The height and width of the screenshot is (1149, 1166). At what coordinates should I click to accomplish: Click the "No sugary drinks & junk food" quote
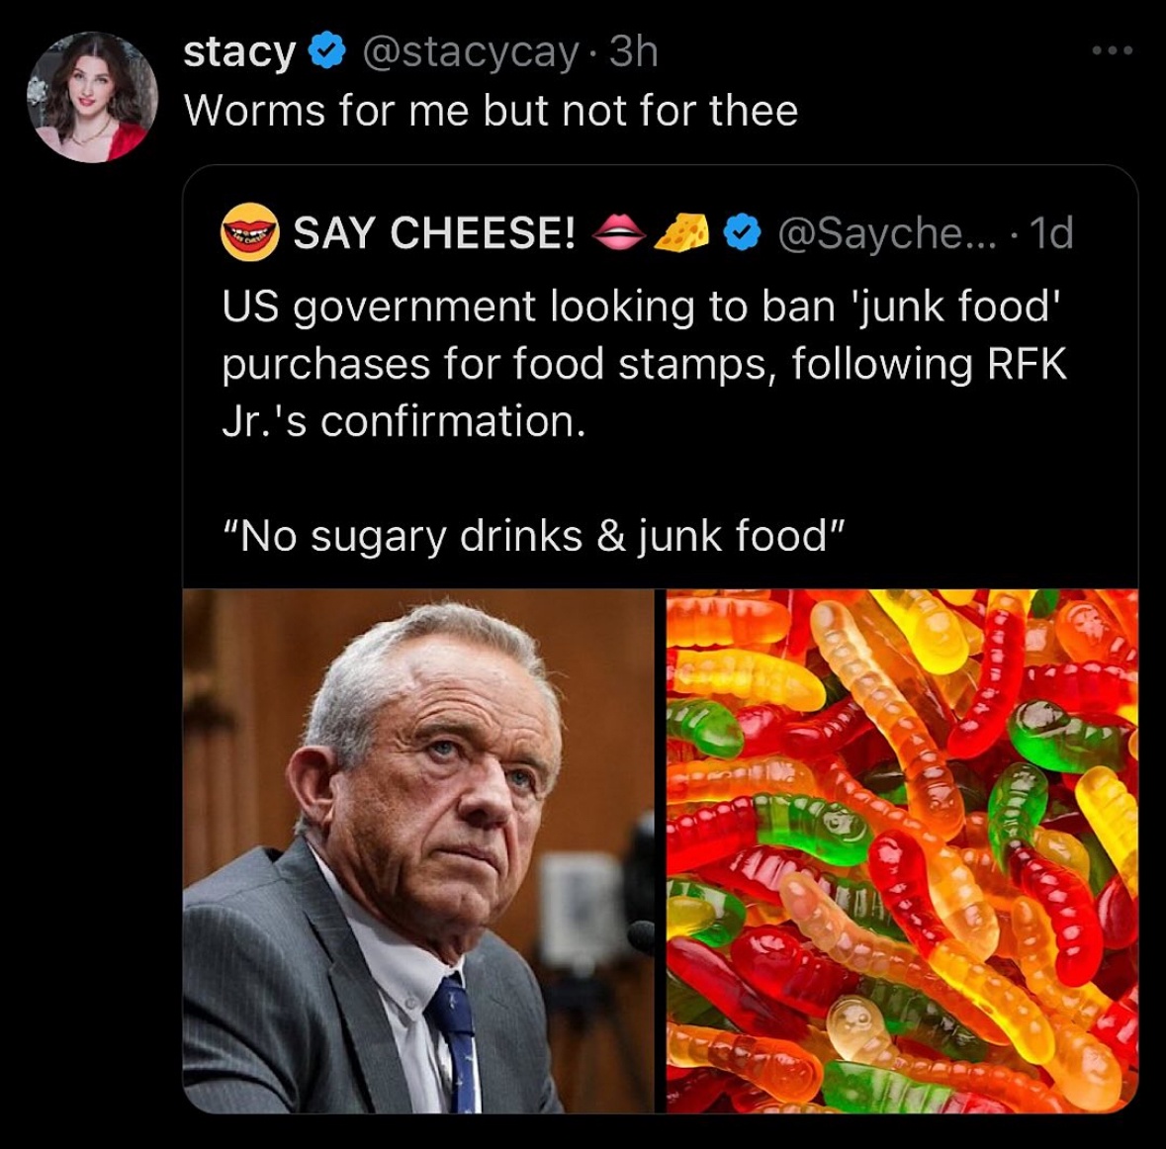534,536
